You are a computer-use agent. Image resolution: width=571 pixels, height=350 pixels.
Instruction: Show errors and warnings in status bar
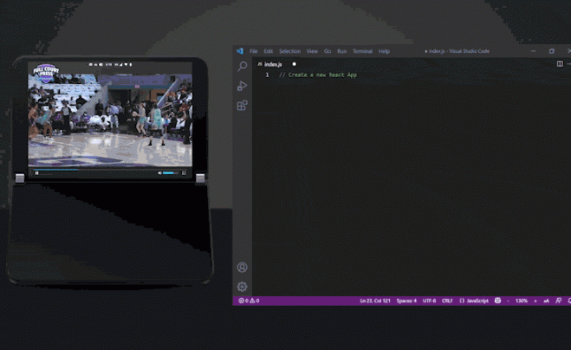click(246, 301)
